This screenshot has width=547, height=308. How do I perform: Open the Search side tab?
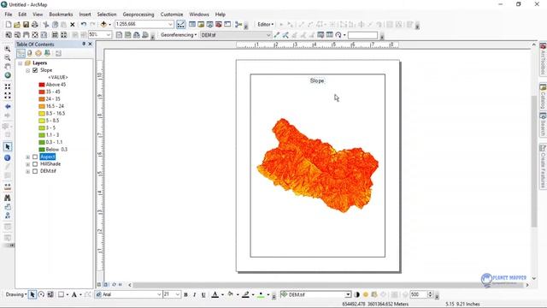point(543,125)
